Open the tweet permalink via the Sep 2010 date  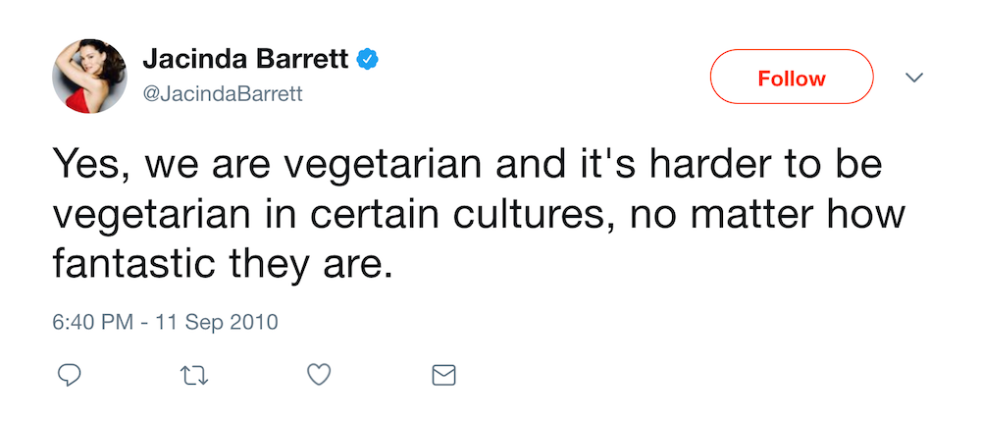(x=165, y=322)
